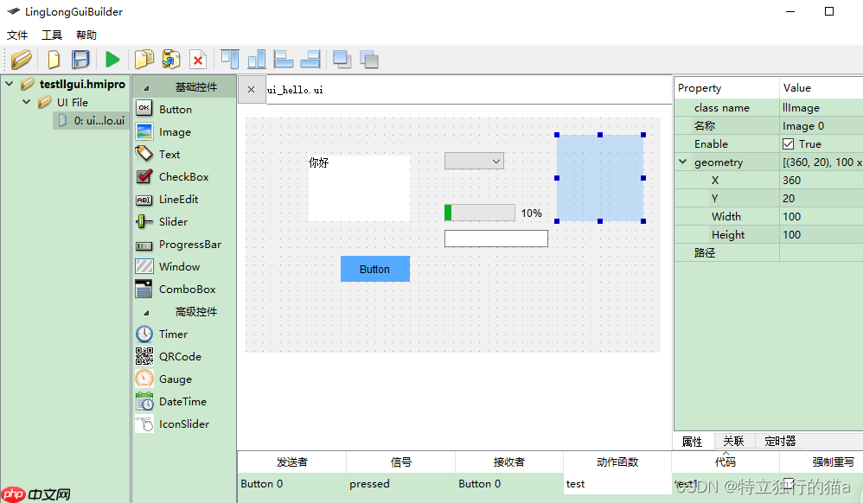Collapse the geometry property expander
Image resolution: width=863 pixels, height=503 pixels.
point(682,162)
